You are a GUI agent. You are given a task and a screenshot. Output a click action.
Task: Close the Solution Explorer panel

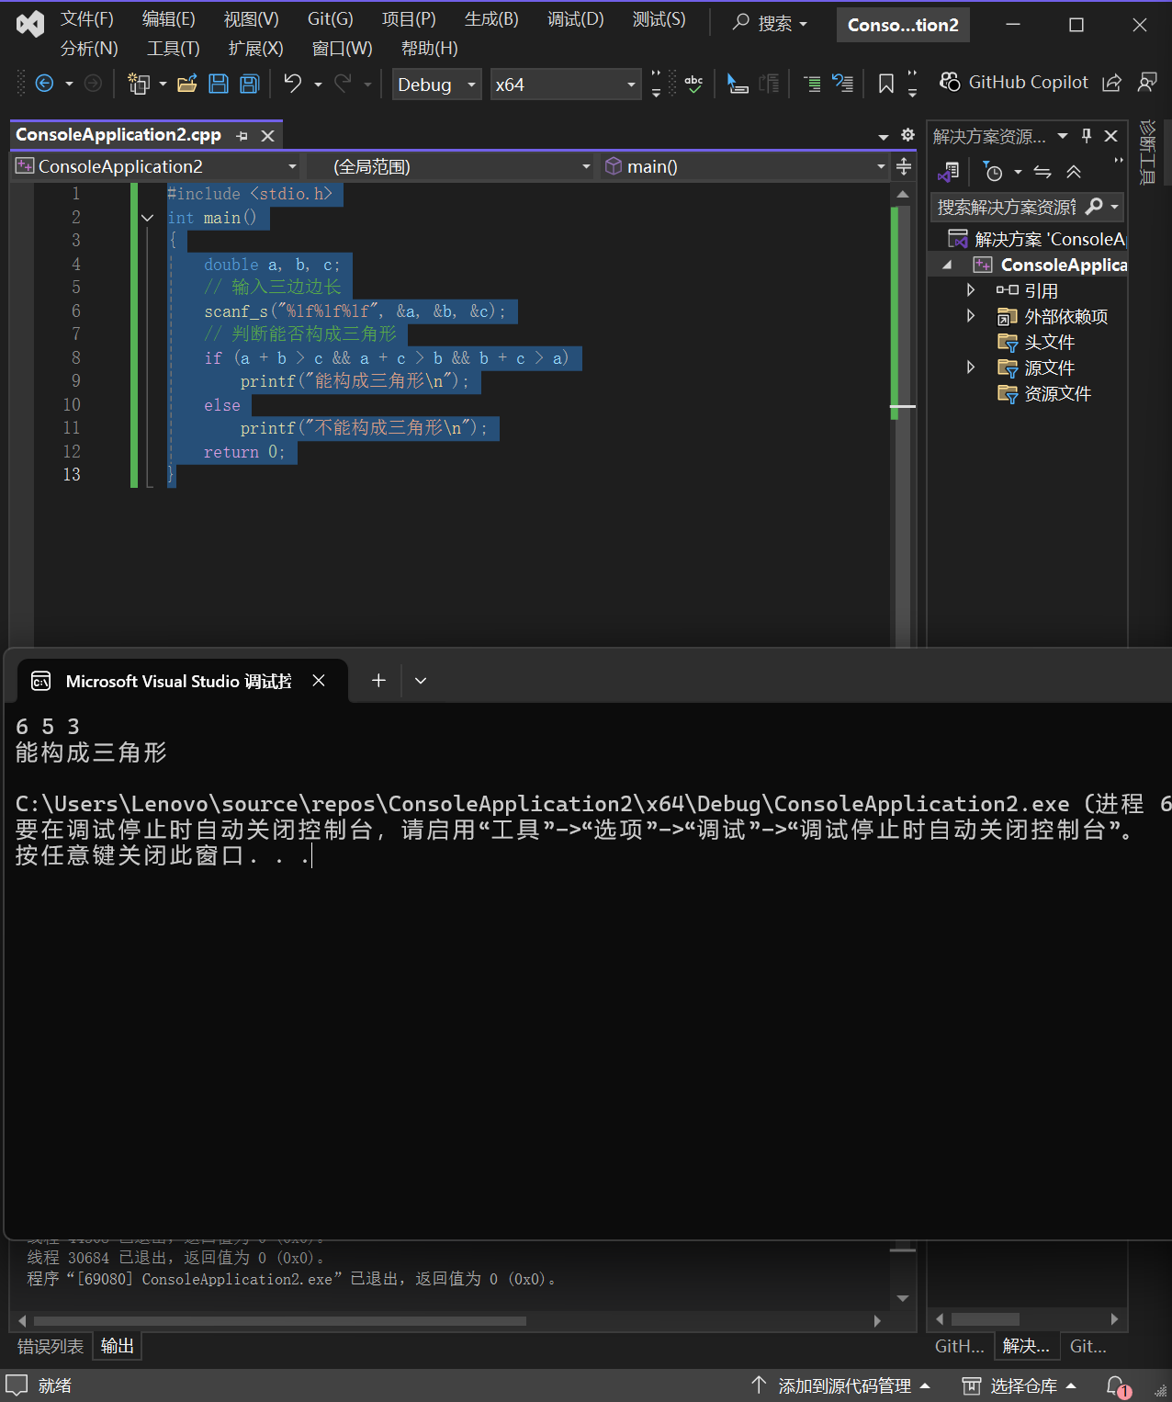(1110, 136)
